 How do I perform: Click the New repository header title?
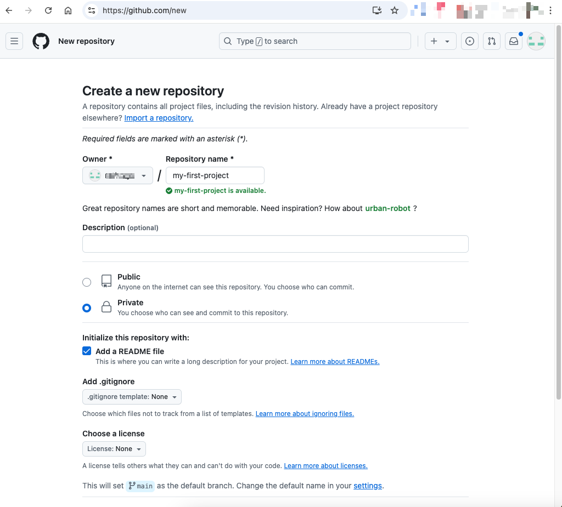[x=86, y=41]
